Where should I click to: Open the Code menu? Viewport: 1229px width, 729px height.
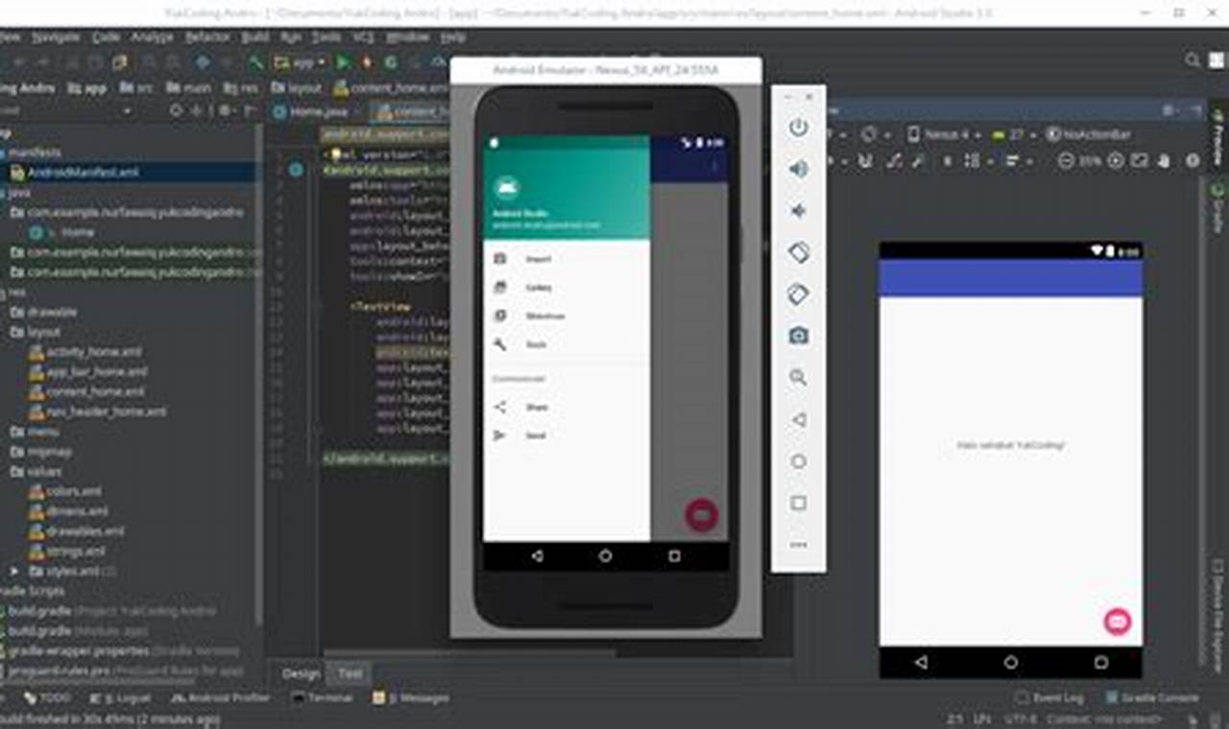coord(106,36)
